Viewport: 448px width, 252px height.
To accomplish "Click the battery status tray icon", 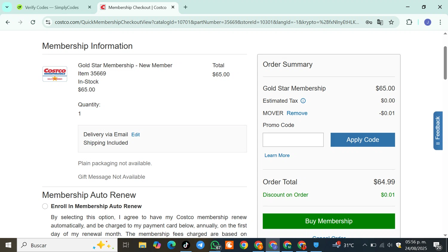I will point(373,245).
